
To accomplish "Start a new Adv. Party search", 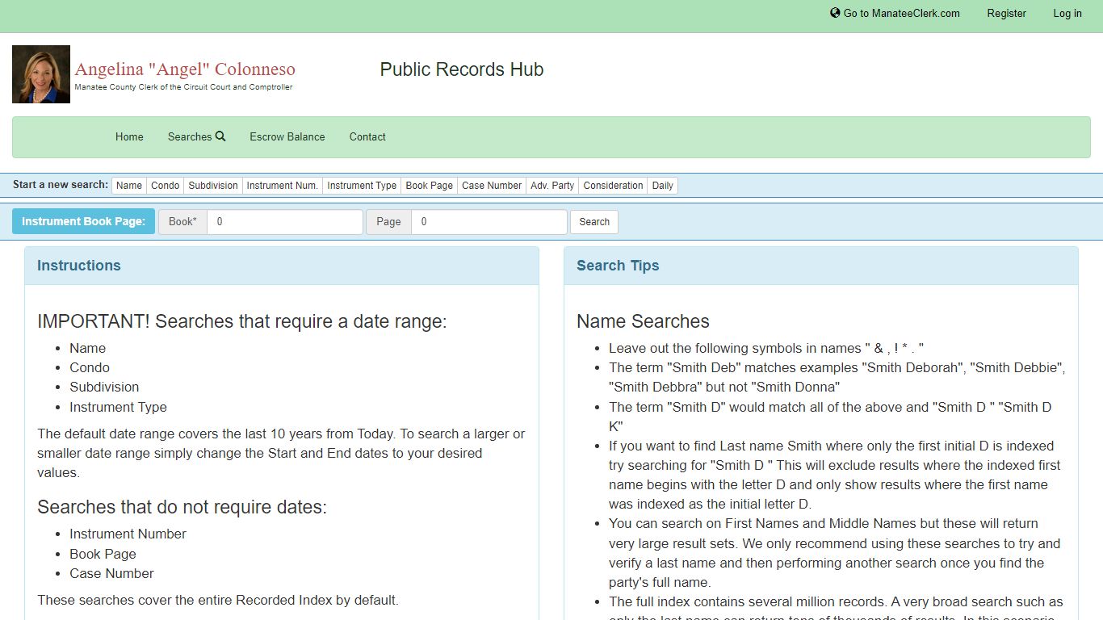I will tap(552, 185).
